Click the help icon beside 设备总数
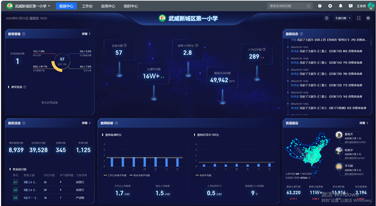The height and width of the screenshot is (206, 376). point(125,45)
